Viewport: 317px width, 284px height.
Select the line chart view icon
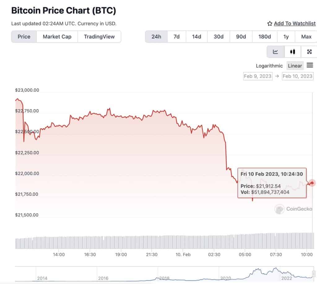(x=276, y=52)
